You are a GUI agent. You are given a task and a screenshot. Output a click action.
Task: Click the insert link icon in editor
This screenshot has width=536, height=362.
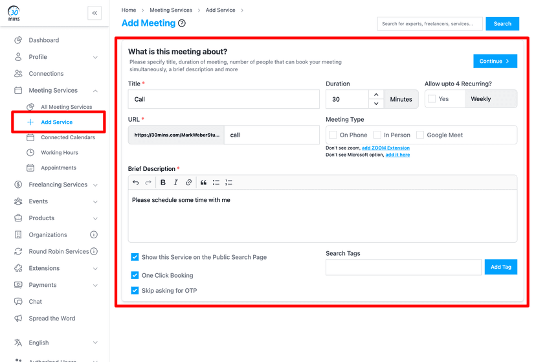click(x=188, y=183)
